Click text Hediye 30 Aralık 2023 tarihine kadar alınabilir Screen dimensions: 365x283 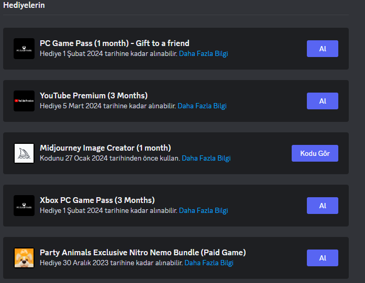pyautogui.click(x=112, y=263)
